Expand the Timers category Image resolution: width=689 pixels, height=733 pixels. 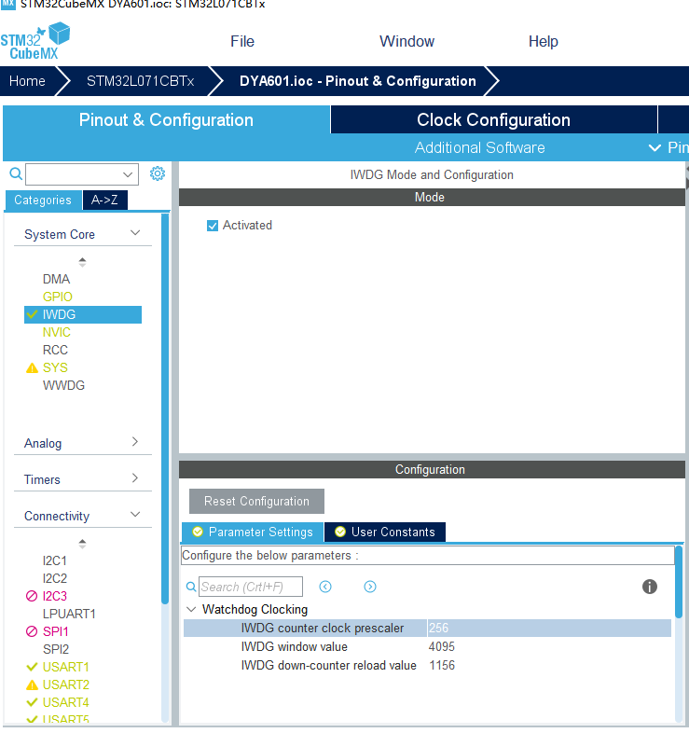135,478
